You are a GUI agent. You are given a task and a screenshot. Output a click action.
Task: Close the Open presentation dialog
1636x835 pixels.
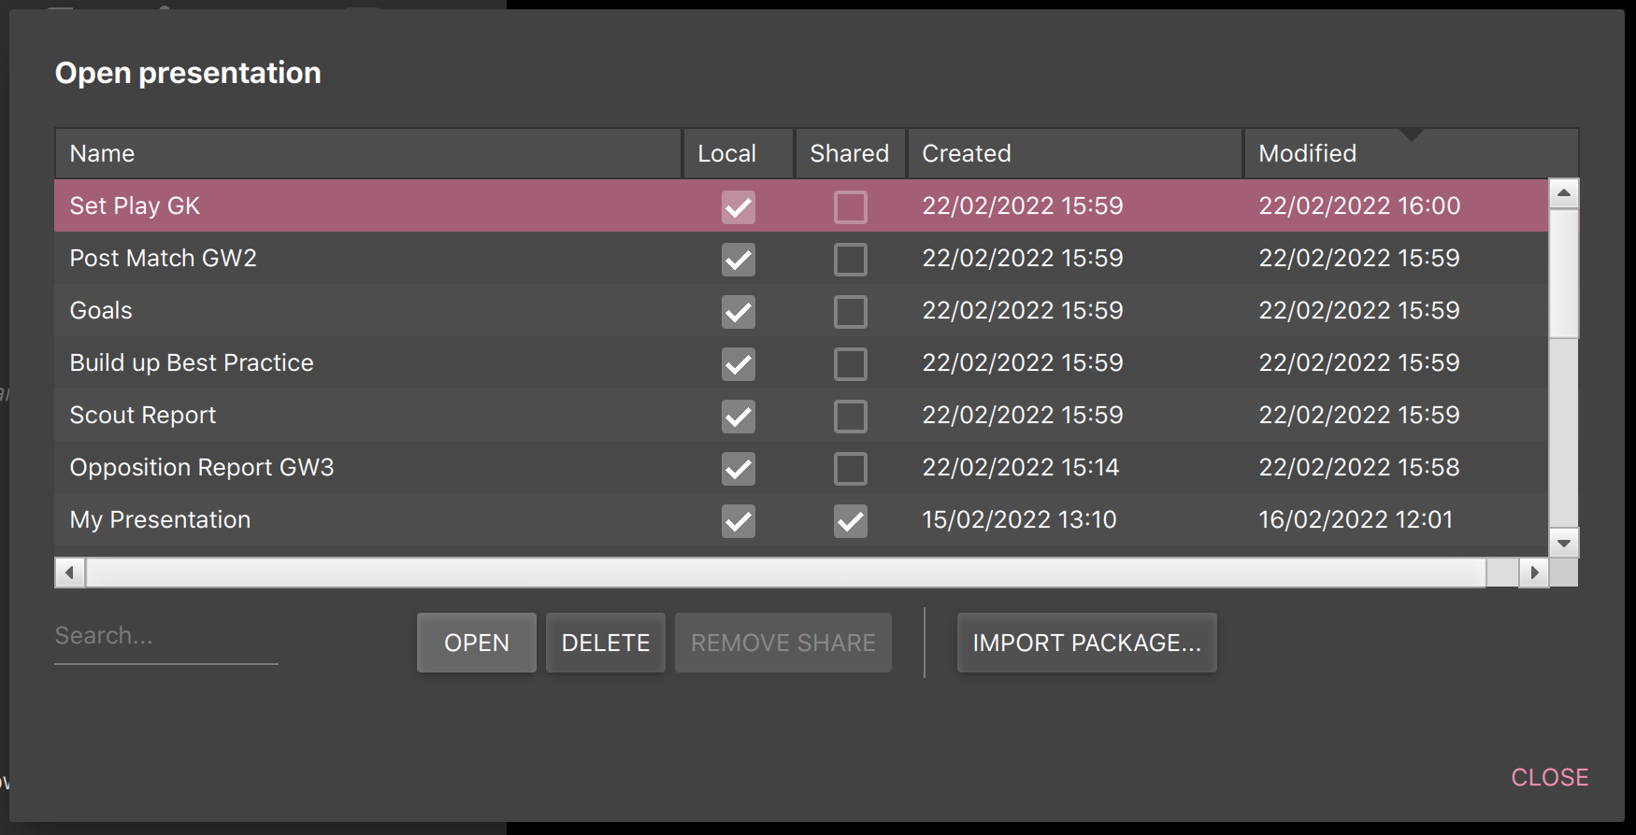pos(1550,777)
